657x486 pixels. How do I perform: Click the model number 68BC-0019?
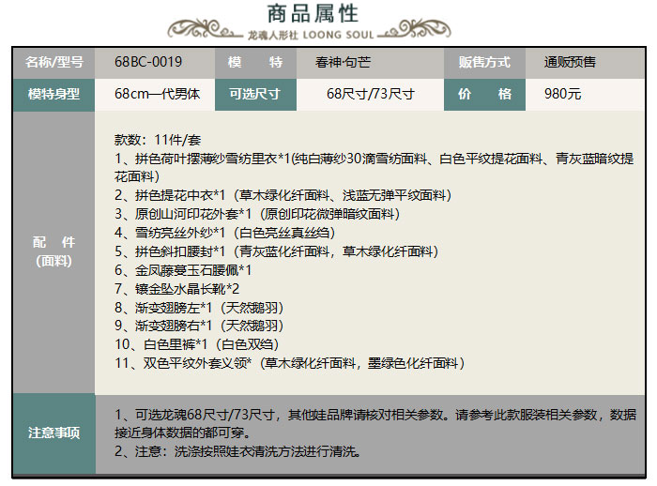click(148, 63)
